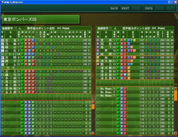Select pitcher name 球三郎

106,71
